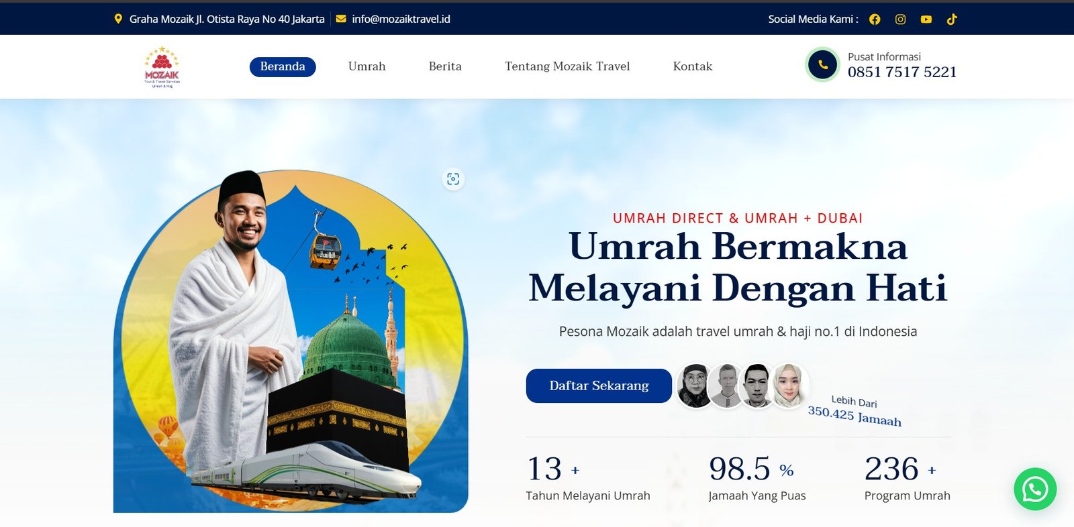The image size is (1074, 527).
Task: Click the WhatsApp chat floating button
Action: tap(1035, 489)
